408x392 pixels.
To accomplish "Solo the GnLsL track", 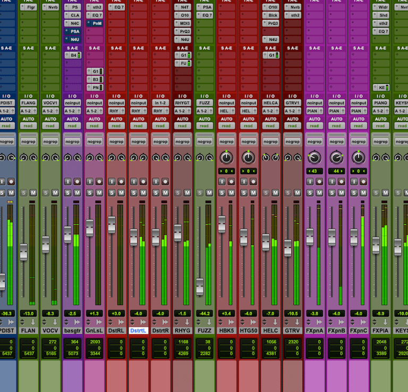I will click(x=90, y=193).
